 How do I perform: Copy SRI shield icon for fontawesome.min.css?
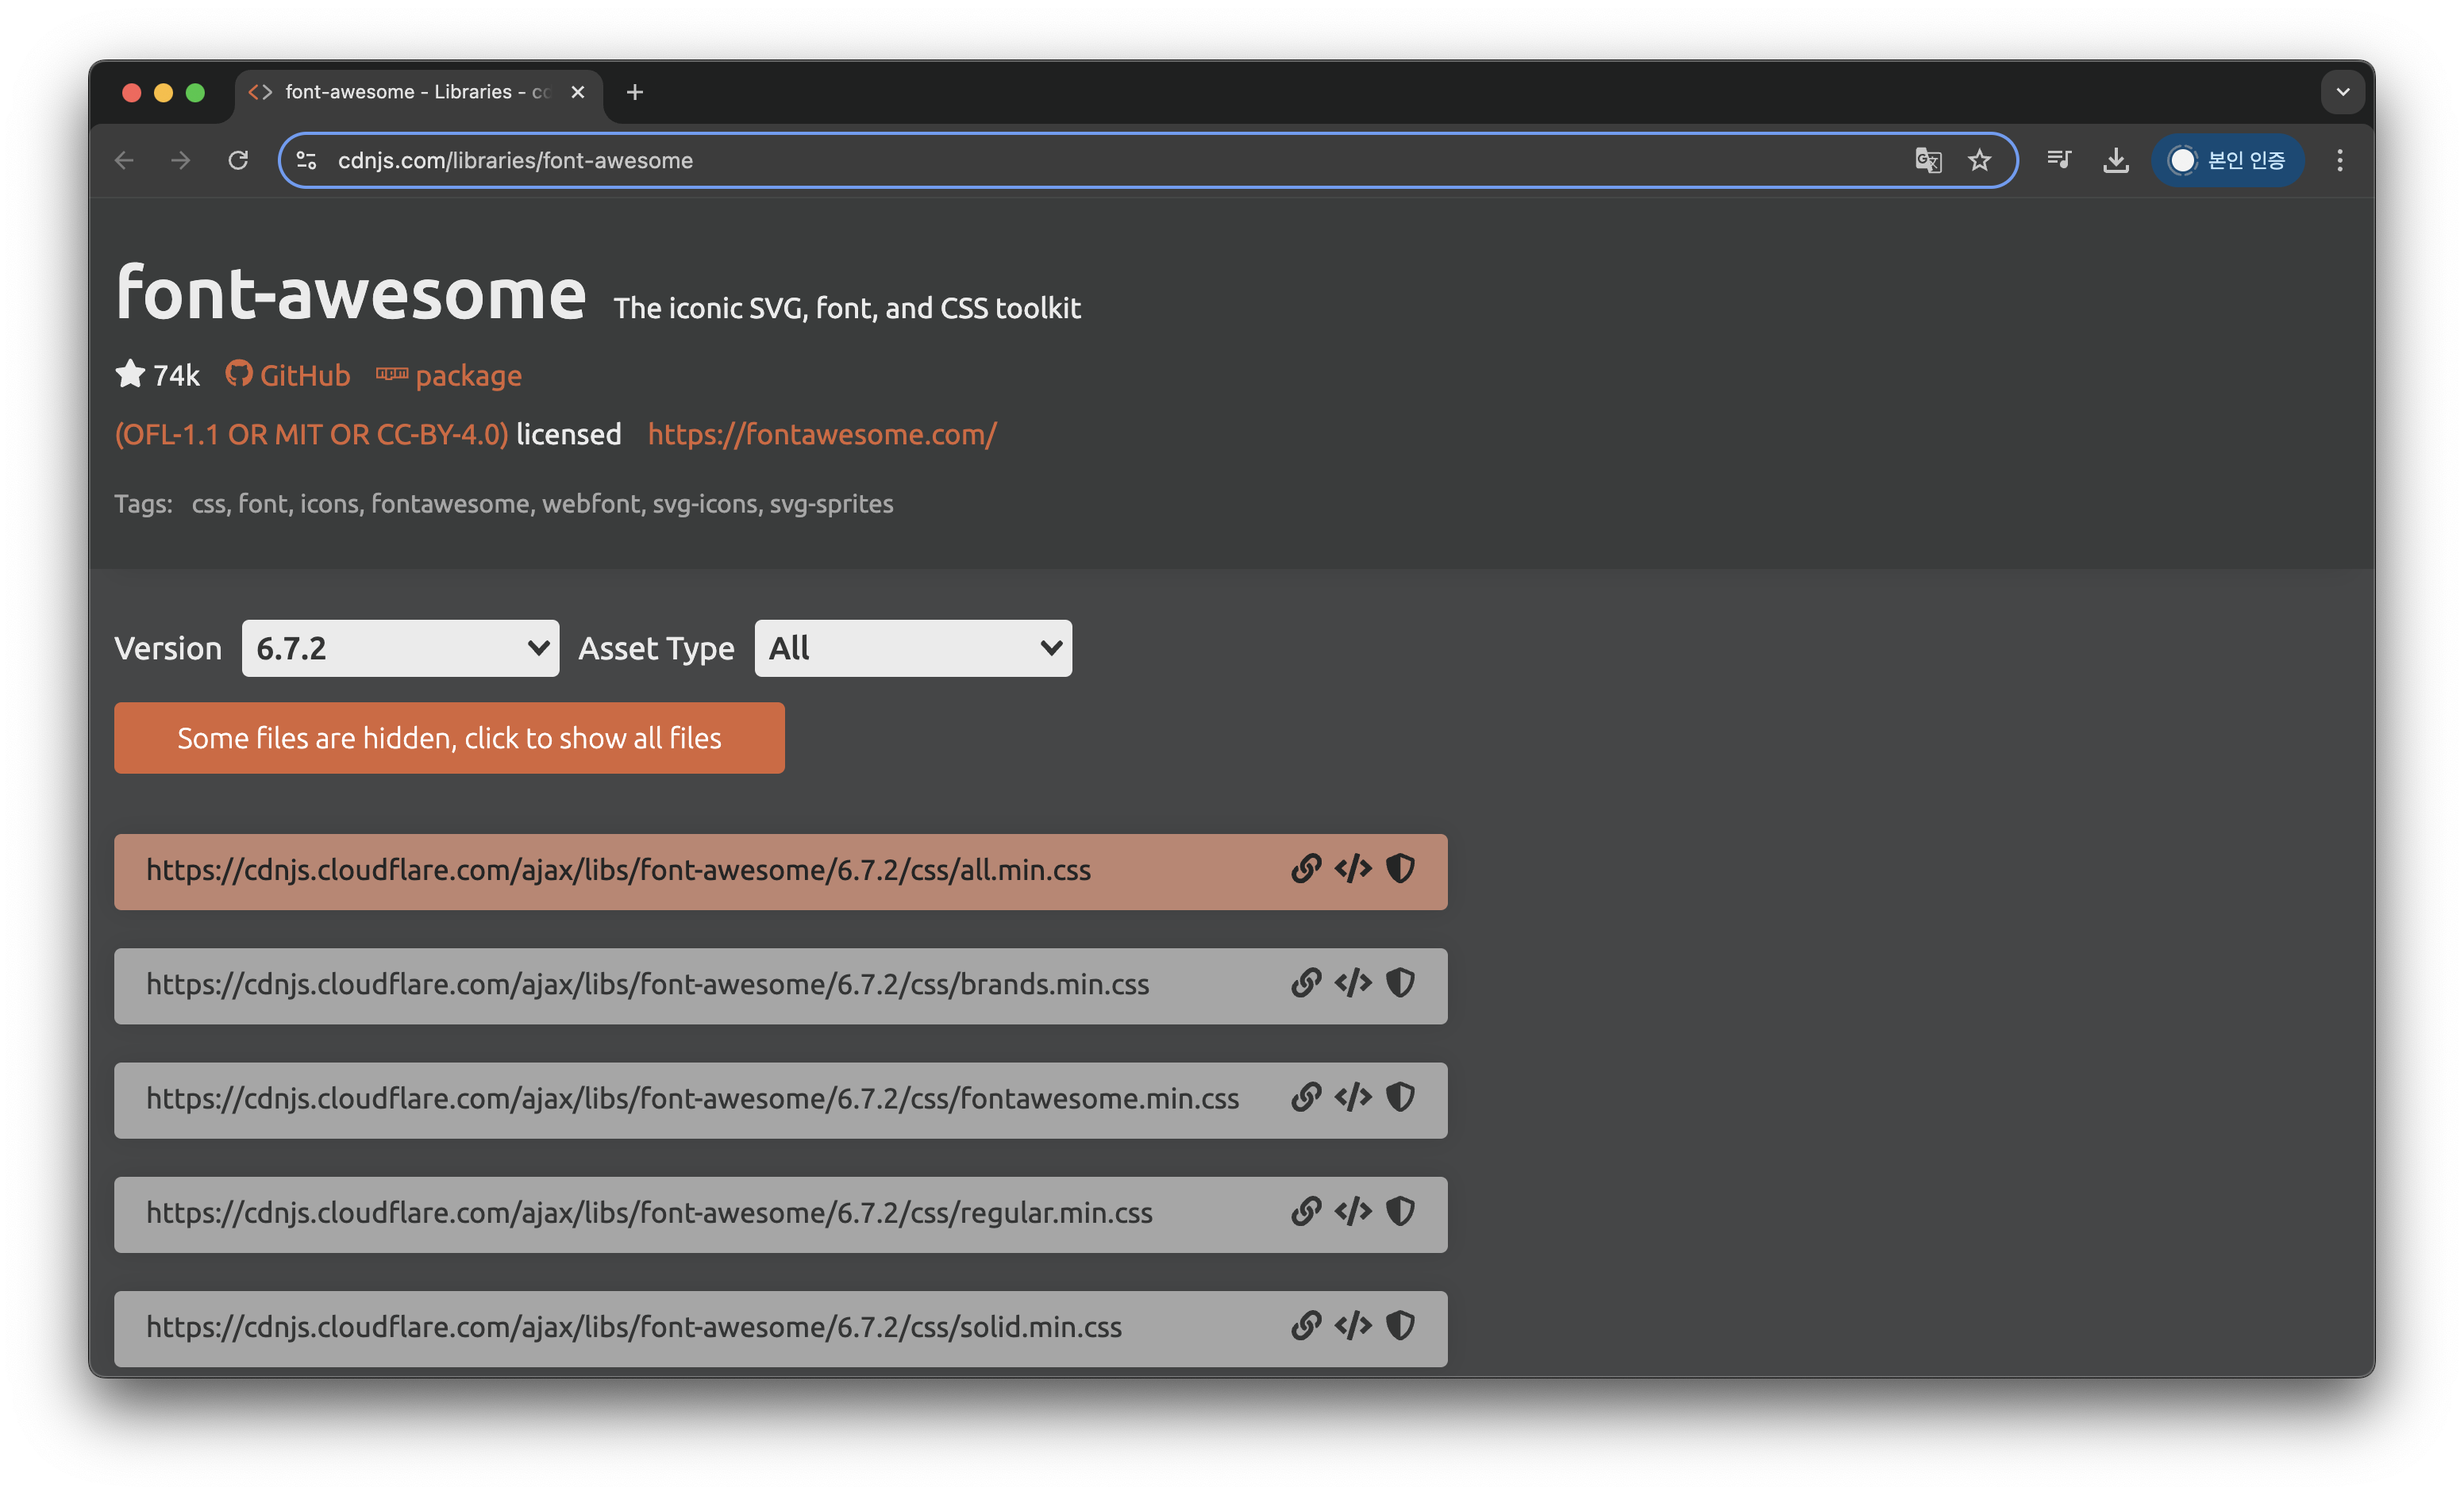point(1400,1097)
